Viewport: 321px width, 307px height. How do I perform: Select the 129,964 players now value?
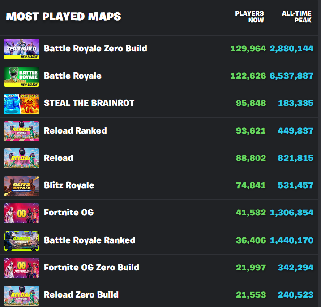[248, 49]
